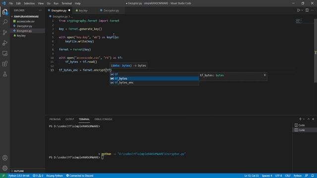Select Python 3.9.5 64-bit interpreter

pos(19,176)
